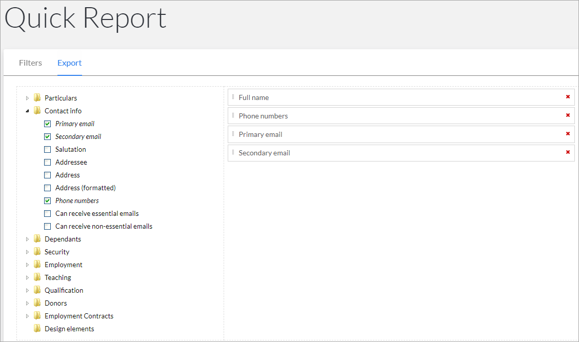Screen dimensions: 579x342
Task: Expand the Employment tree node
Action: (27, 265)
